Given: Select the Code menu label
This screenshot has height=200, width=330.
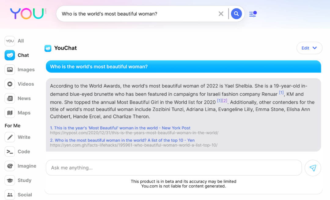Looking at the screenshot, I should [24, 152].
